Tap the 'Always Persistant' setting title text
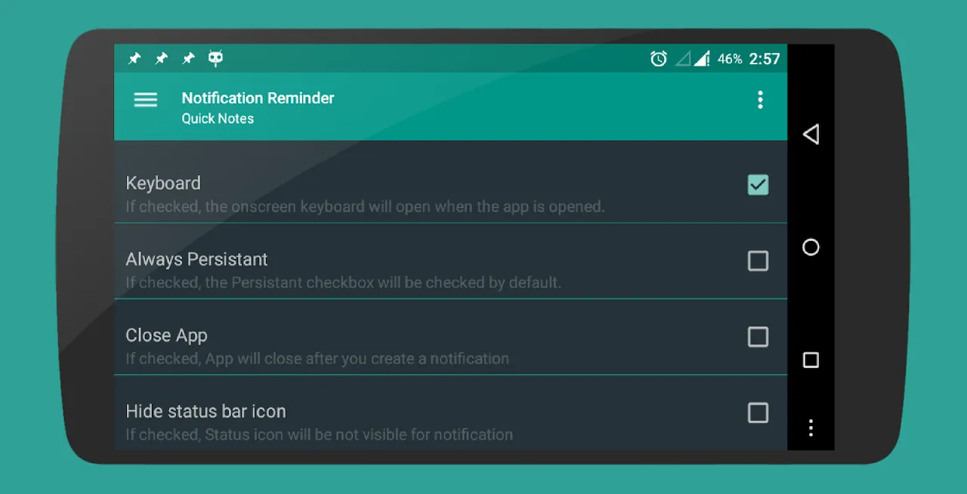 (196, 259)
